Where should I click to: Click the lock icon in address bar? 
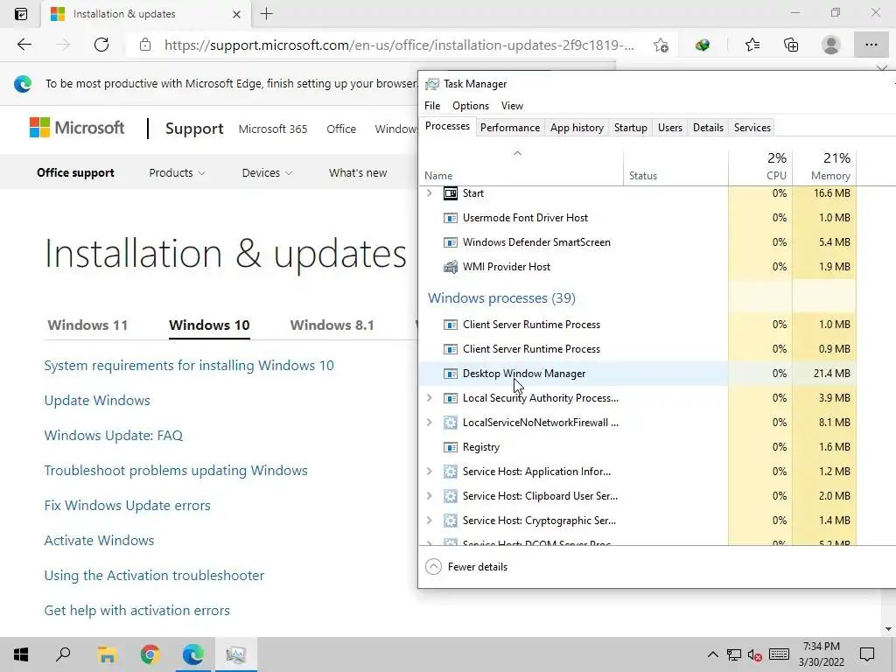coord(145,45)
